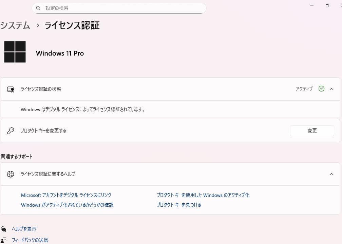Collapse the ライセンス認証に関するヘルプ section
Screen dimensions: 342x244
click(x=331, y=174)
